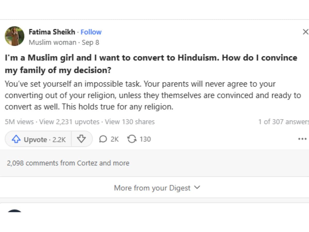Click the Muslim woman credential text
Image resolution: width=309 pixels, height=232 pixels.
(52, 43)
